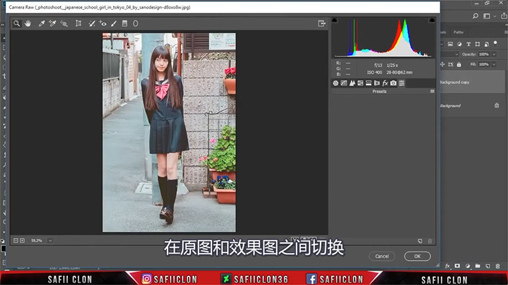Open the Tone Curve panel tab
The image size is (508, 285).
tap(344, 83)
